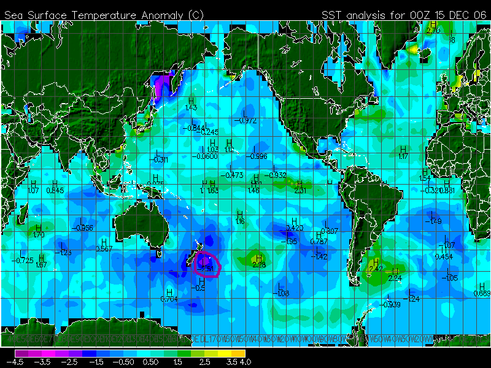Click the L -1.95 anomaly label
Image resolution: width=491 pixels, height=368 pixels.
pyautogui.click(x=289, y=238)
